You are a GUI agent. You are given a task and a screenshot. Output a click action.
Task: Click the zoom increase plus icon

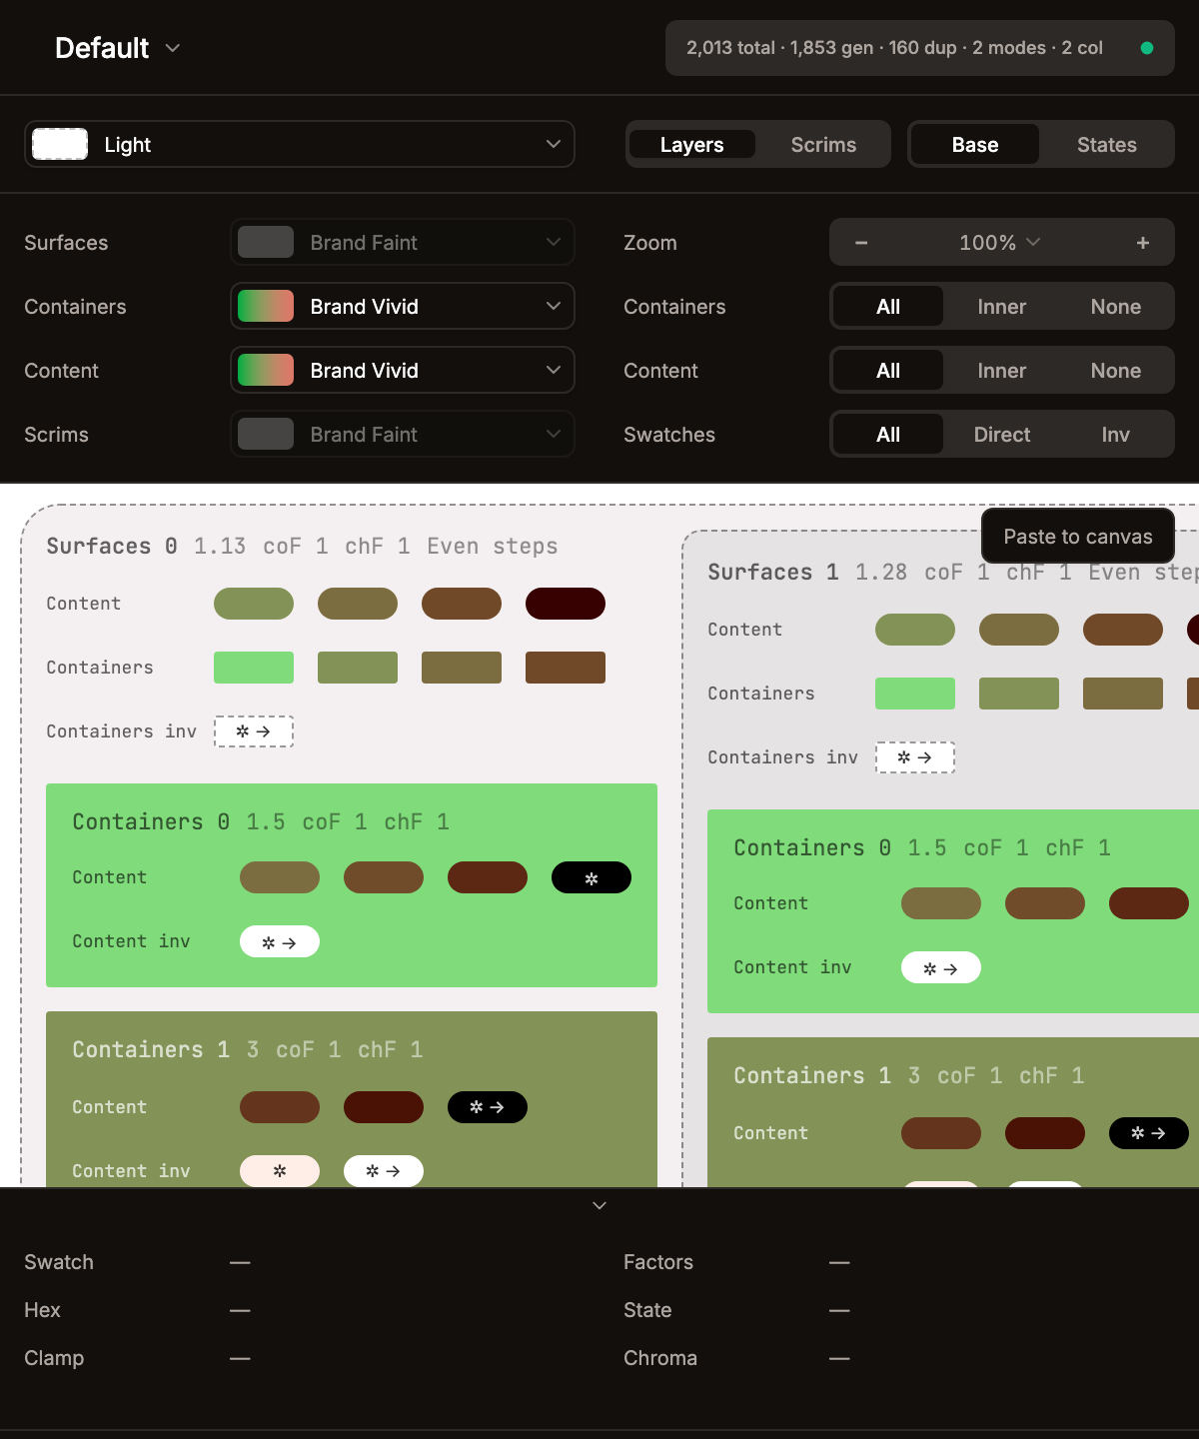[x=1142, y=242]
